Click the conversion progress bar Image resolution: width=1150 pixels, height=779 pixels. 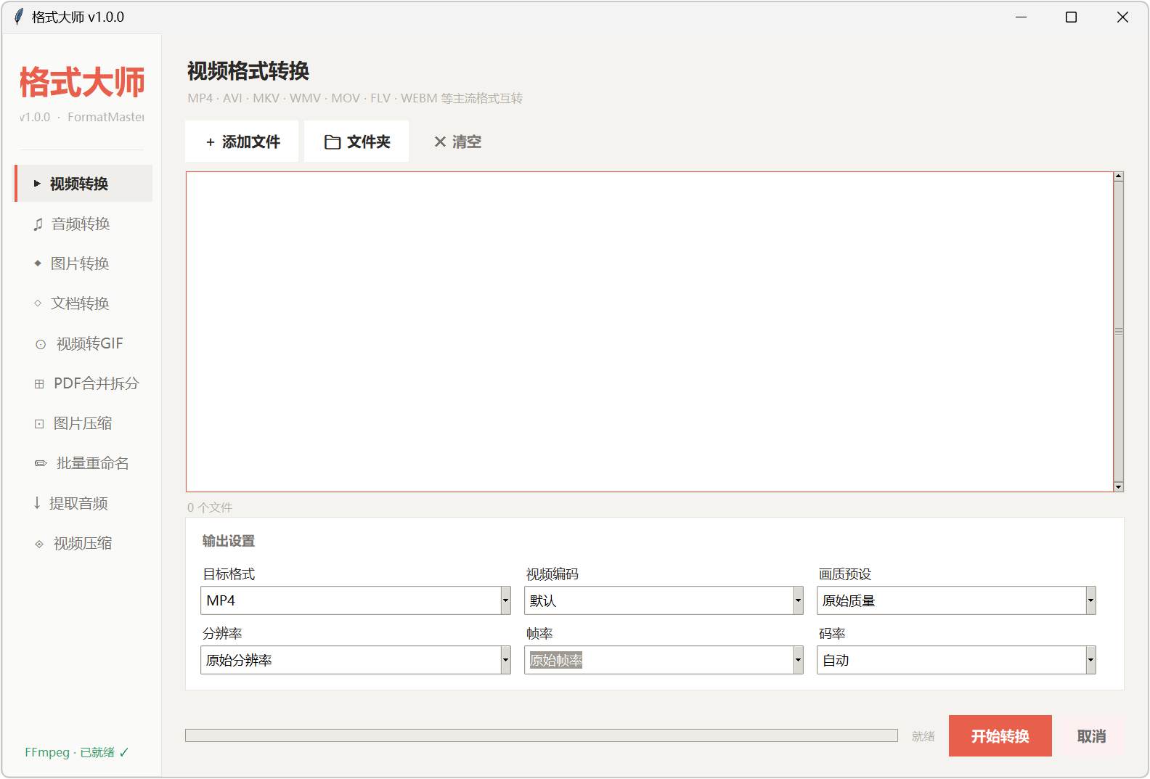click(542, 735)
